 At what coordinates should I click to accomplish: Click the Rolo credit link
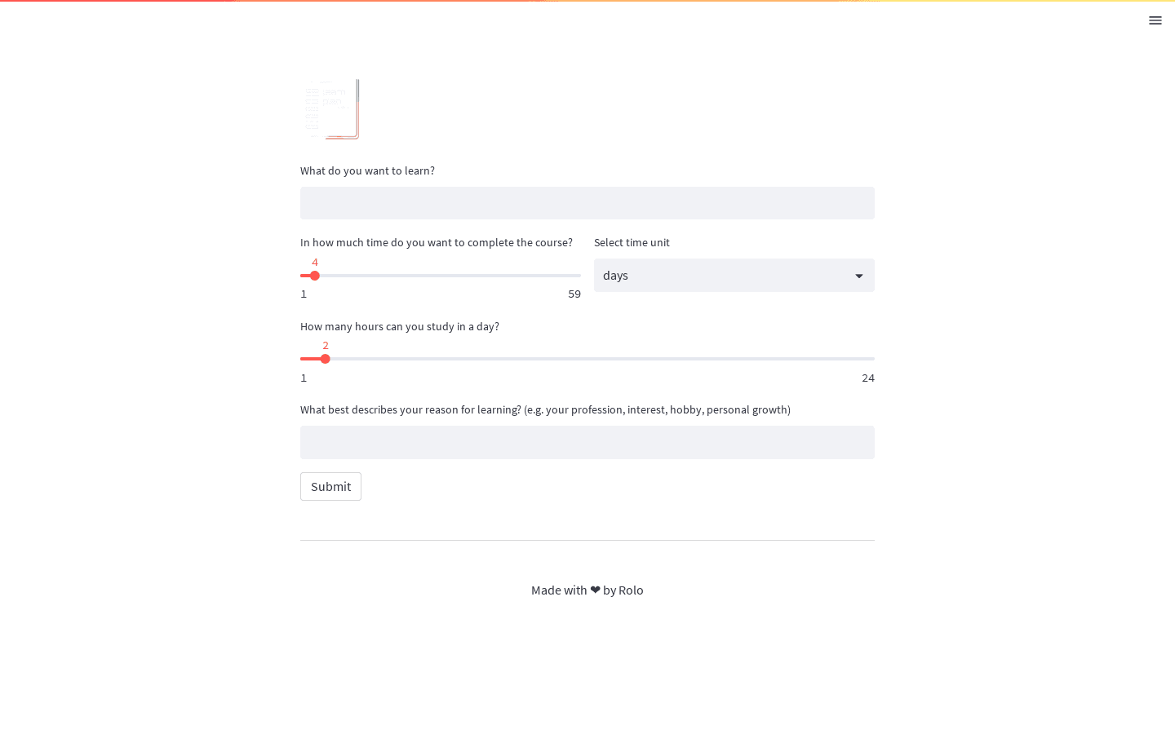(631, 590)
